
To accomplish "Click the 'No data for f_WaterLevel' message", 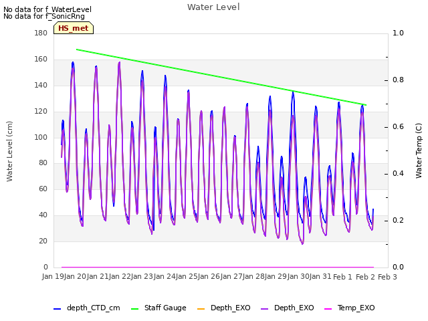I will coord(47,9).
